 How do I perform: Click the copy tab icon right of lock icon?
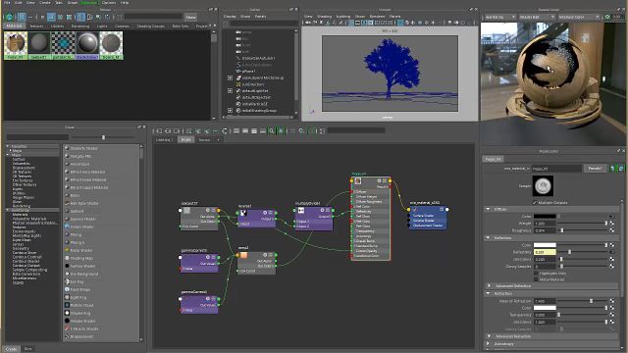621,169
